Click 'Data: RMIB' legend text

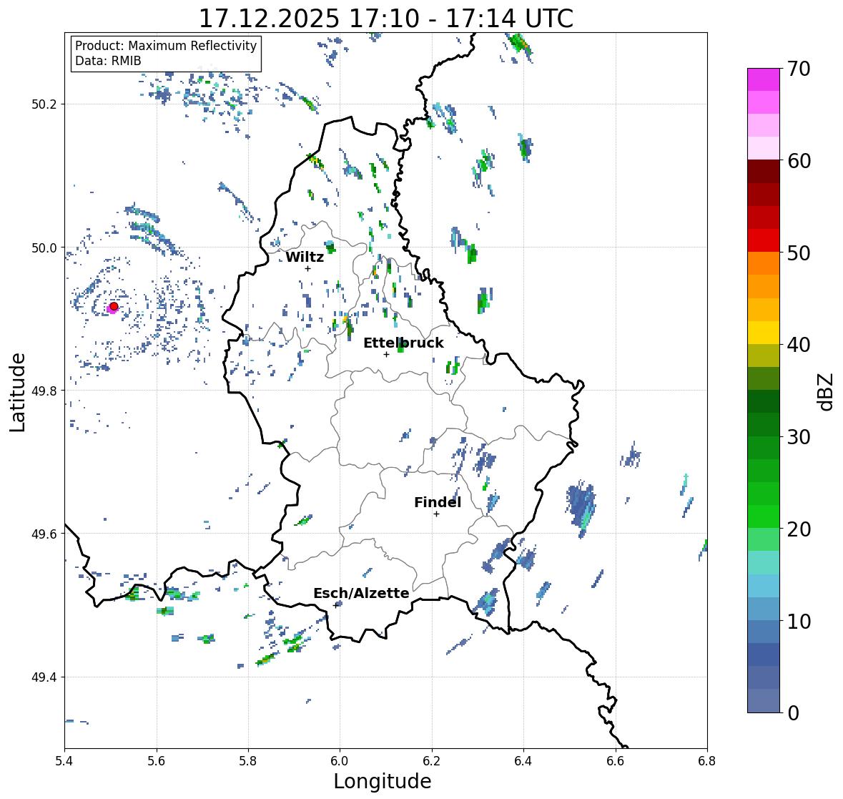(x=108, y=61)
